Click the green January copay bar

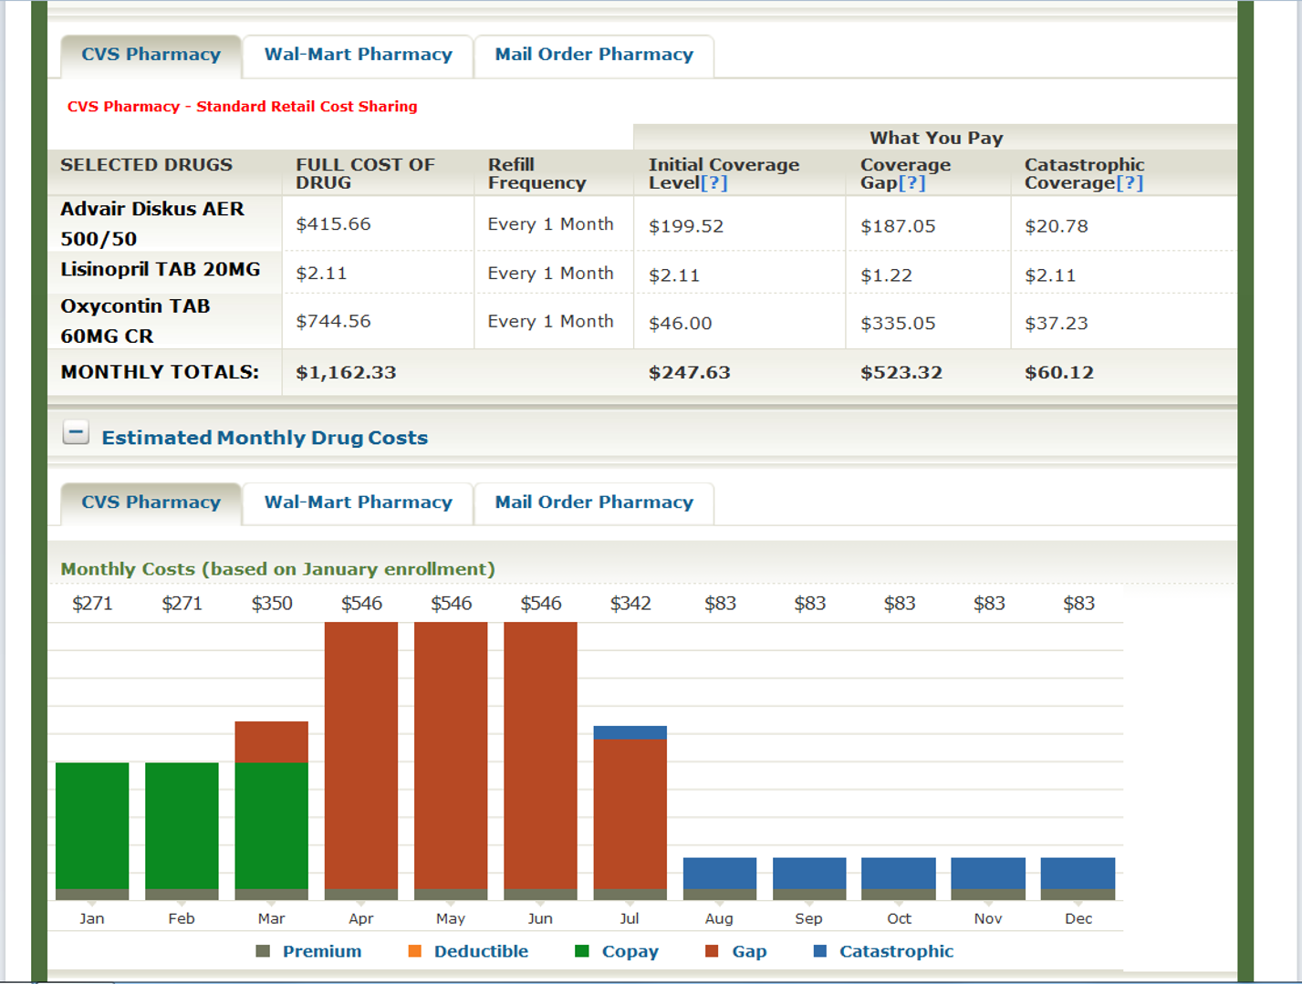pos(92,825)
